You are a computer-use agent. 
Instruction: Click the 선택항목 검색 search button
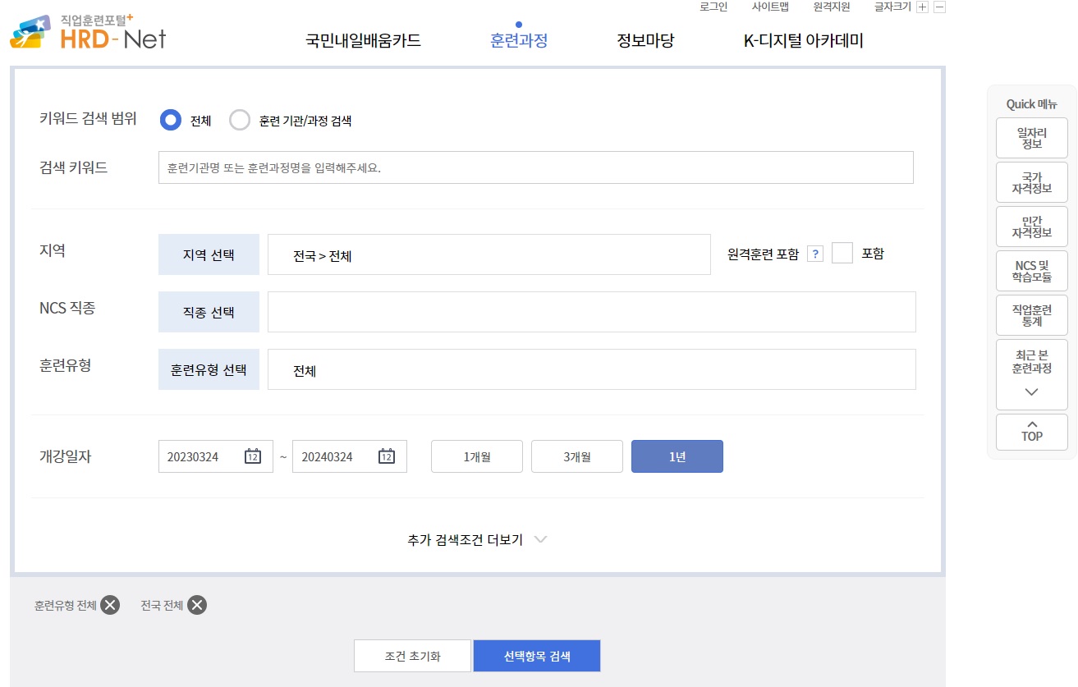[x=537, y=656]
